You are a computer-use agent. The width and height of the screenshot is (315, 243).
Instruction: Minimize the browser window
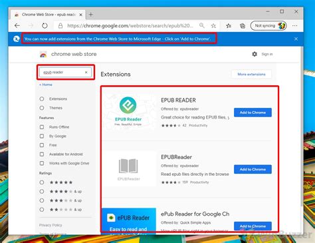(x=268, y=11)
